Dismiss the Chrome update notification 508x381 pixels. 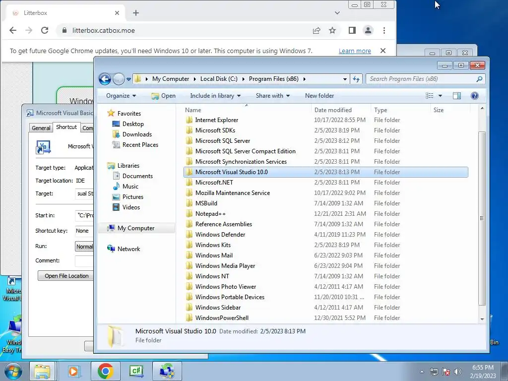coord(383,51)
